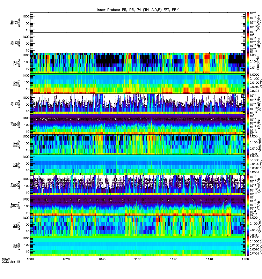Screen dimensions: 262x279
Task: Click the color bar beside the fbk scm1 panel
Action: (248, 246)
